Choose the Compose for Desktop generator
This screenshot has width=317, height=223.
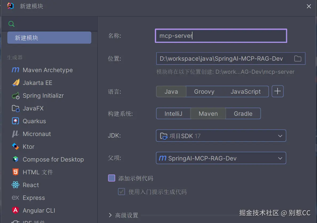[x=53, y=159]
